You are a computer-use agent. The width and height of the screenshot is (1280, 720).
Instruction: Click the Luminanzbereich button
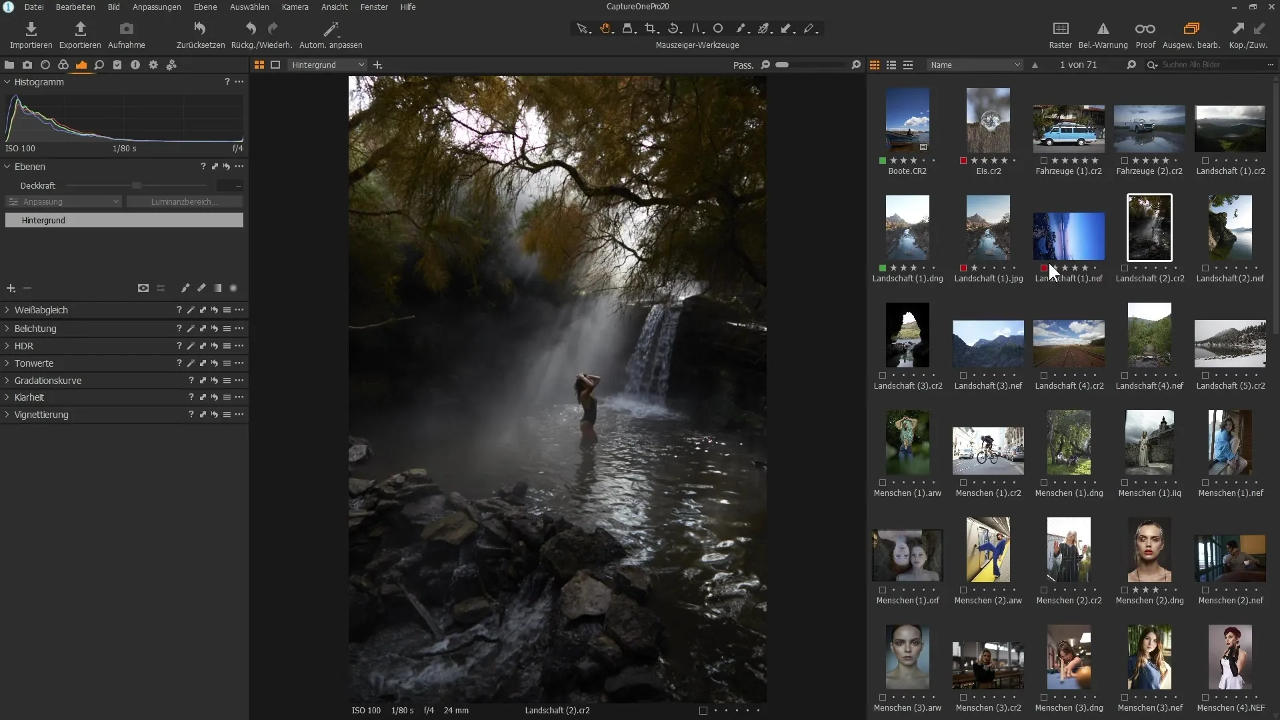184,201
